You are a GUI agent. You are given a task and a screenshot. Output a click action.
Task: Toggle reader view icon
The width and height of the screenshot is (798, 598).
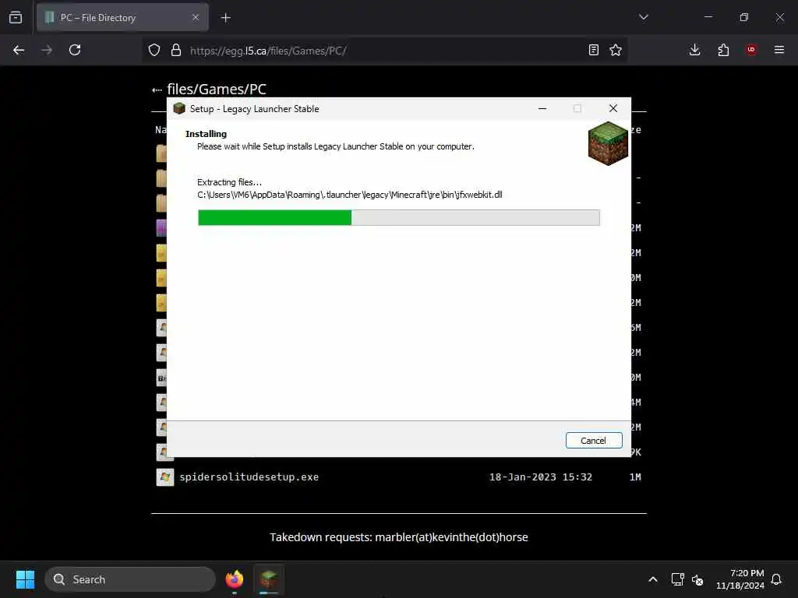(x=593, y=50)
